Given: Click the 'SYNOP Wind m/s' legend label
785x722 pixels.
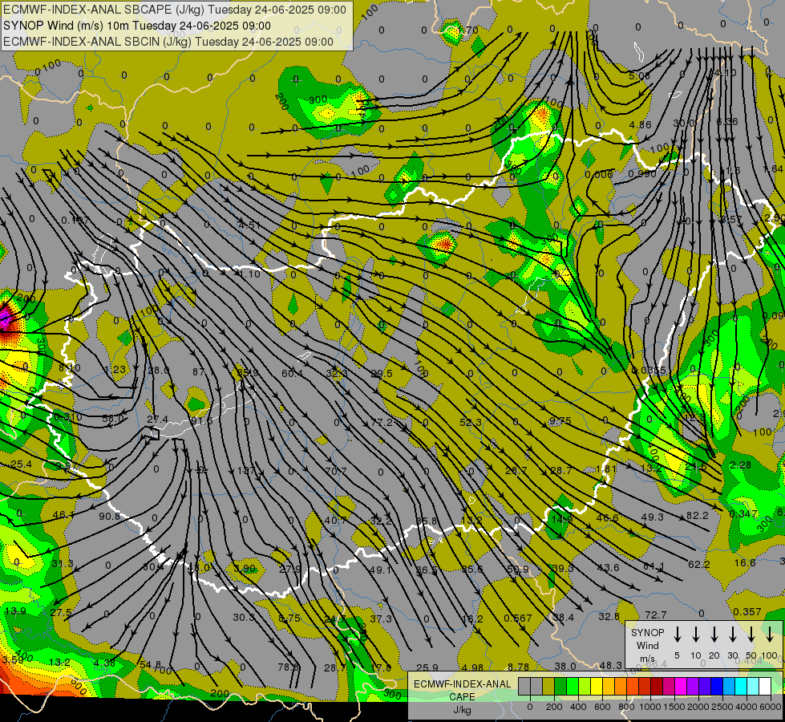Looking at the screenshot, I should click(x=647, y=645).
